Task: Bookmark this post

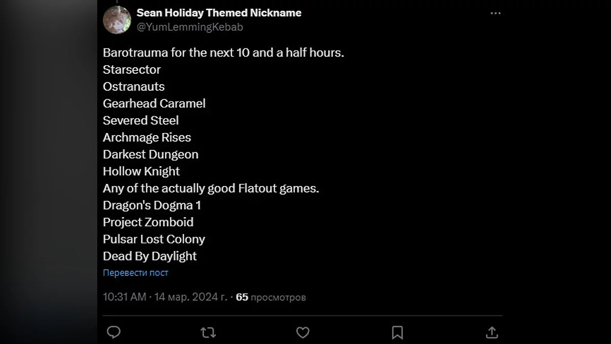Action: point(398,333)
